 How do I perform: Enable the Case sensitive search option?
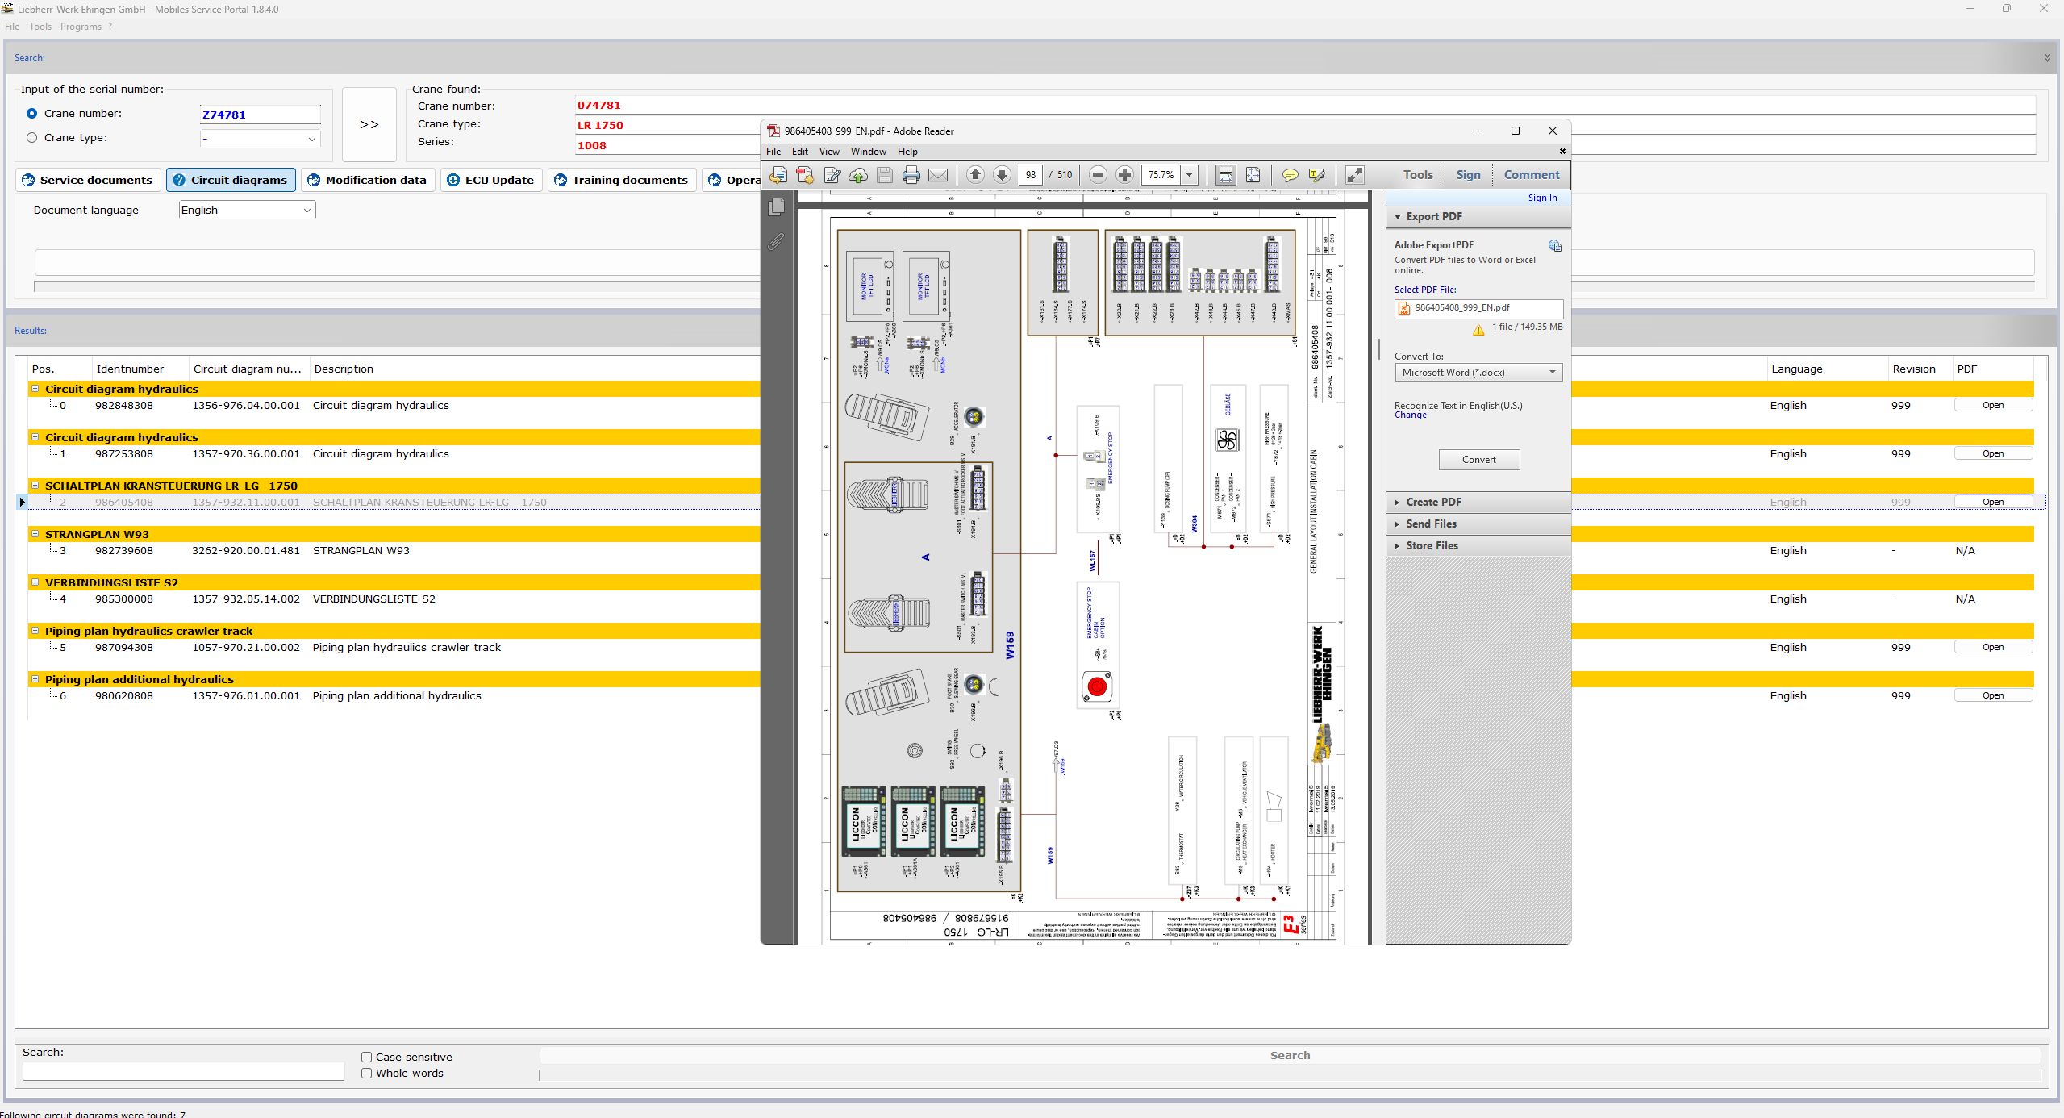pyautogui.click(x=365, y=1057)
